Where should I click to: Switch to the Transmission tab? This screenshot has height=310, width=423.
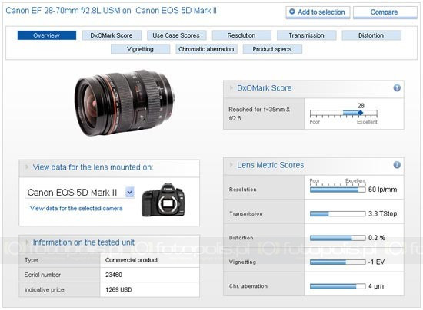[306, 35]
